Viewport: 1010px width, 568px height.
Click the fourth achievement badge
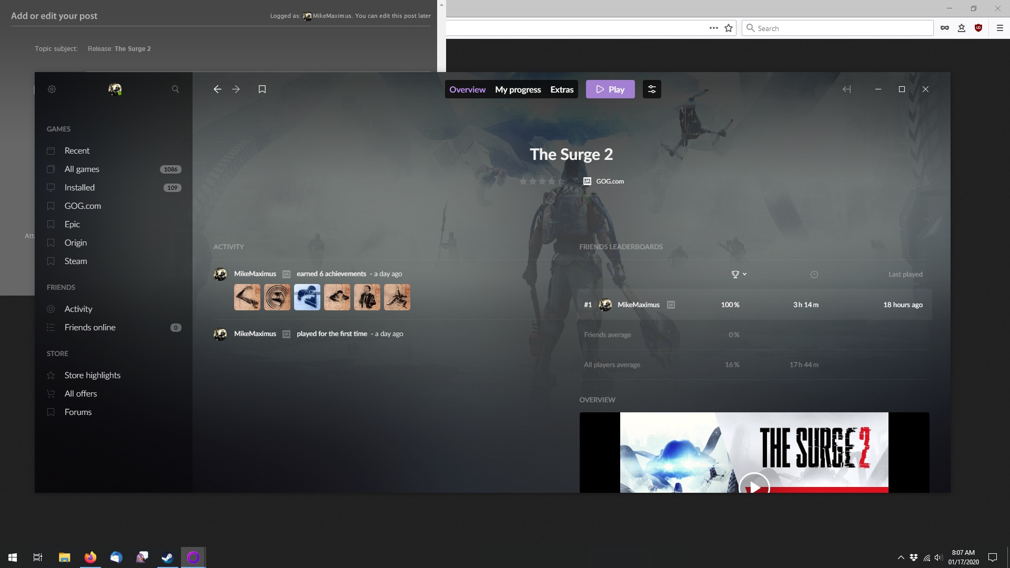pos(337,297)
